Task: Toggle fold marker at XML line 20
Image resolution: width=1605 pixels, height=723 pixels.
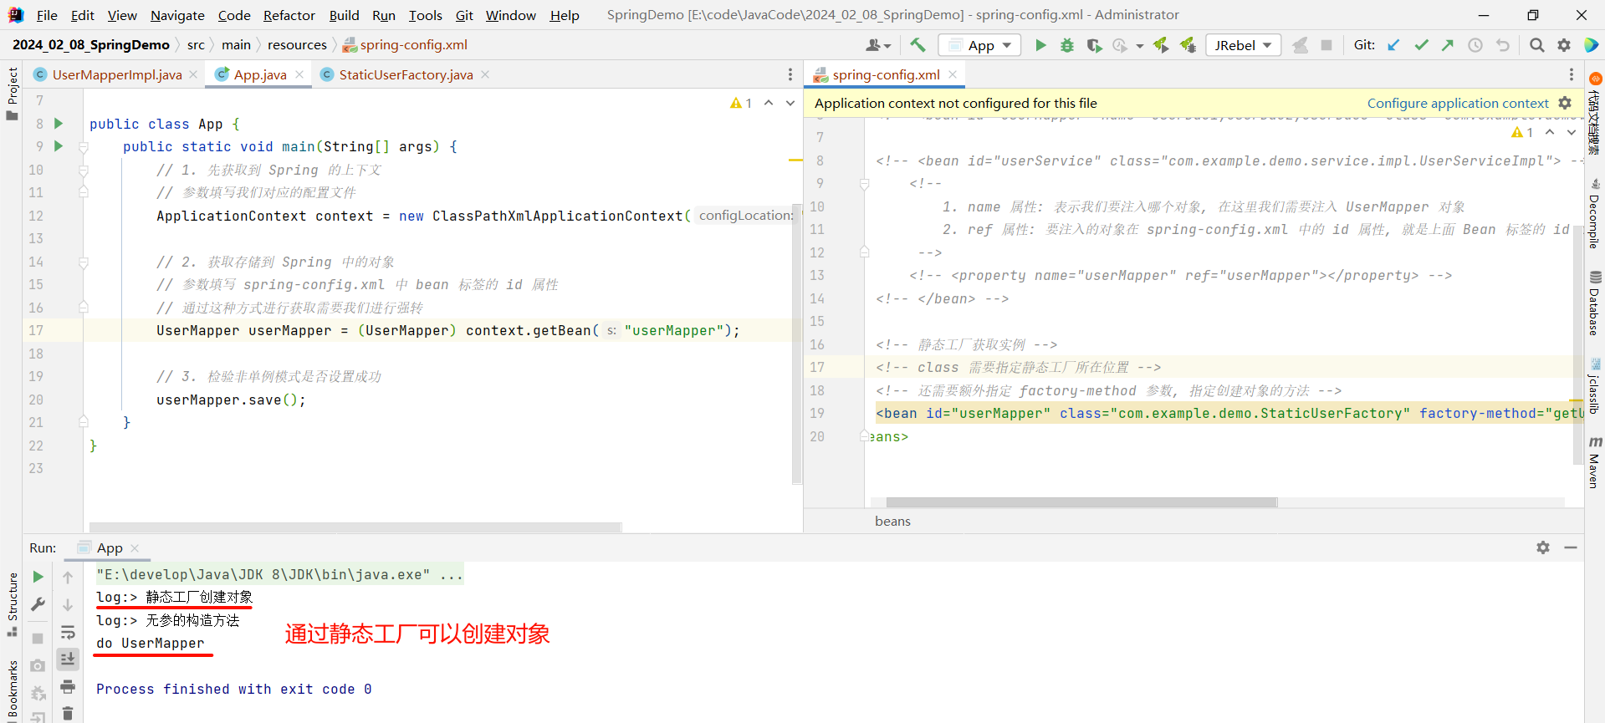Action: (x=865, y=435)
